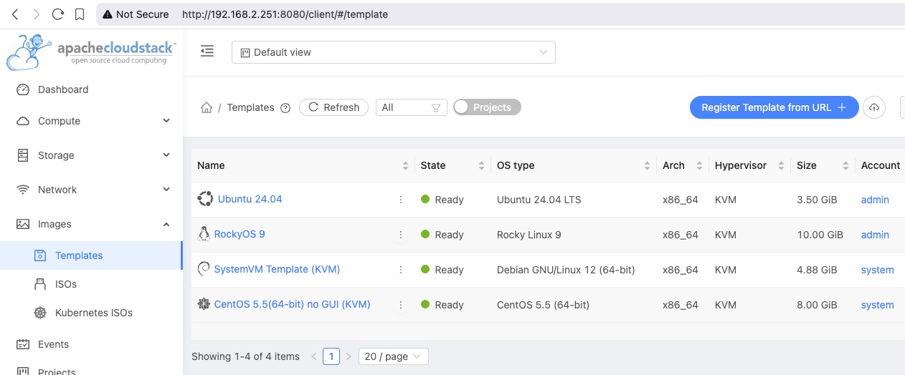The image size is (905, 375).
Task: Sort table by Size column arrows
Action: point(845,165)
